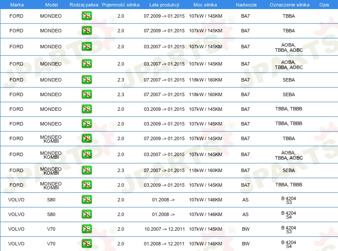Click SEBA engine code in Mondeo Kombi row
This screenshot has width=338, height=251.
coord(289,170)
